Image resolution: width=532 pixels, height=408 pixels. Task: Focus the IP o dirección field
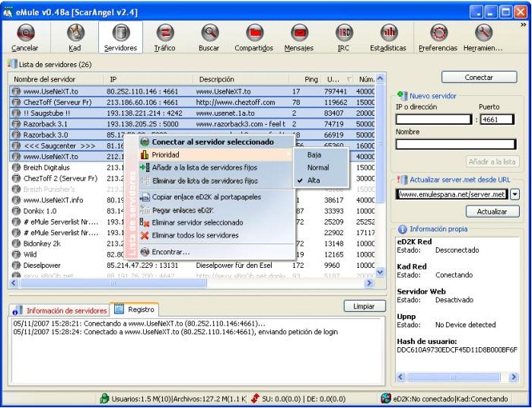[x=434, y=120]
